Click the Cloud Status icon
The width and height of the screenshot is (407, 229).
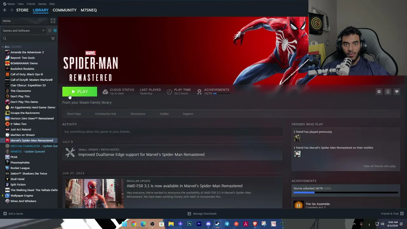105,92
